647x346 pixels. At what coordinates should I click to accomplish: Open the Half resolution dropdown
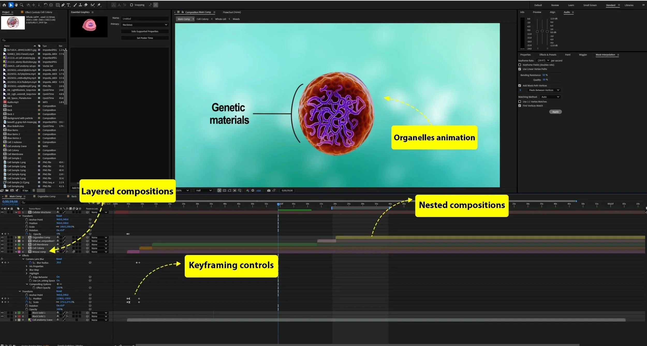coord(204,190)
